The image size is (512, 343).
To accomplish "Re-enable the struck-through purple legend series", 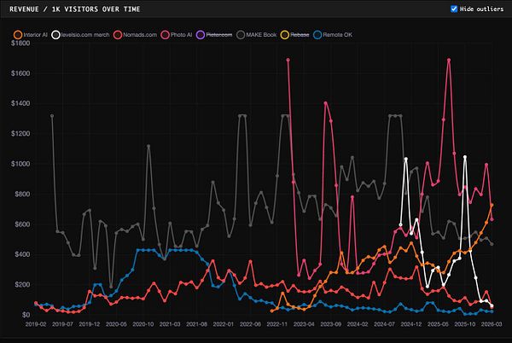I will [214, 35].
